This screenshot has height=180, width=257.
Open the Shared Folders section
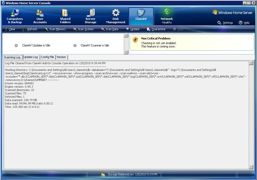coord(65,17)
